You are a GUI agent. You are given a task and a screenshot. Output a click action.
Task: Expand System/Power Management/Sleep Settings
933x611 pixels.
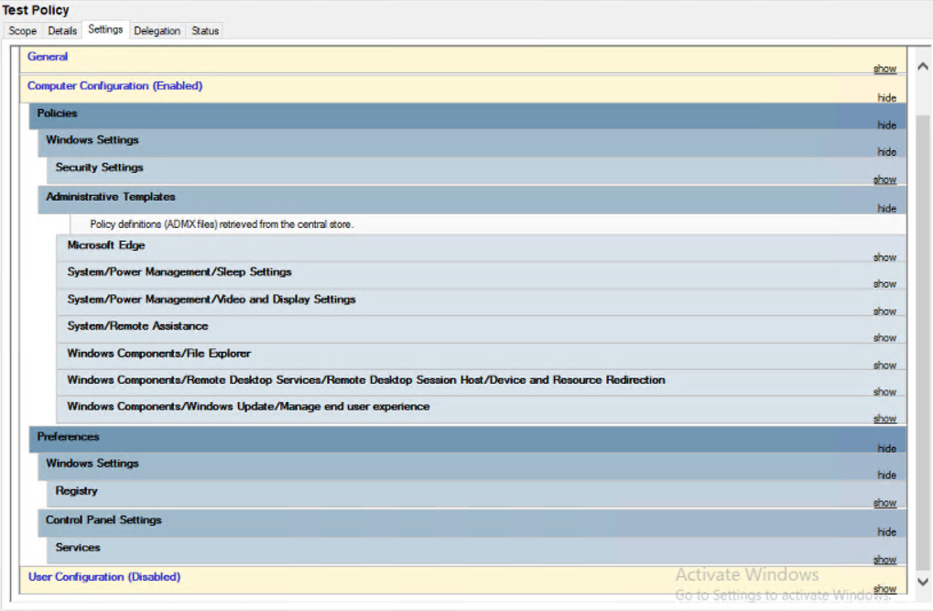tap(884, 284)
